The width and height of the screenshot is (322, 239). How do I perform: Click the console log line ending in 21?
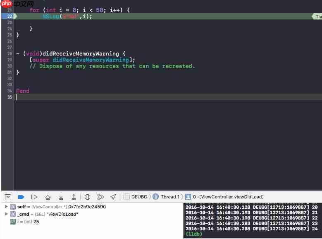coord(252,212)
